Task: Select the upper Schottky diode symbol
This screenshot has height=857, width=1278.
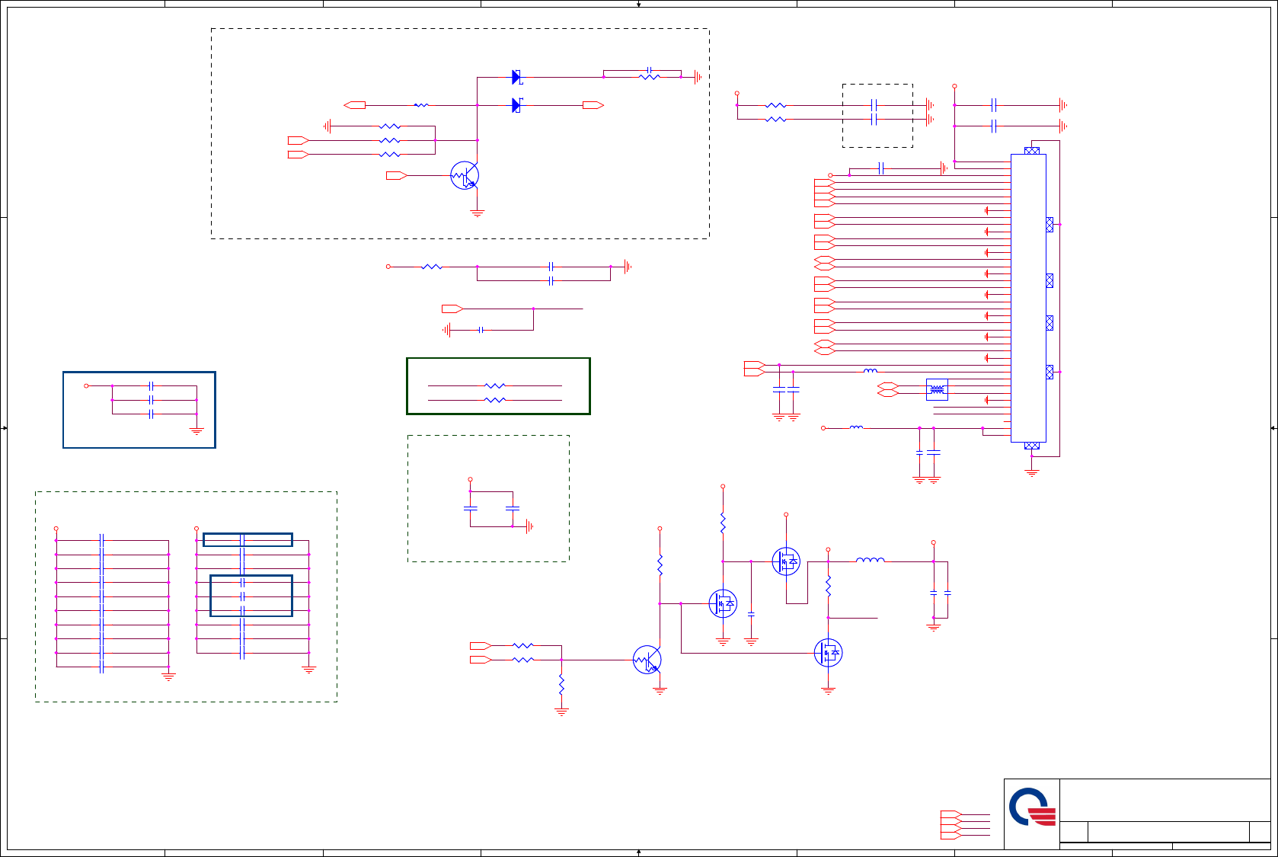Action: 517,77
